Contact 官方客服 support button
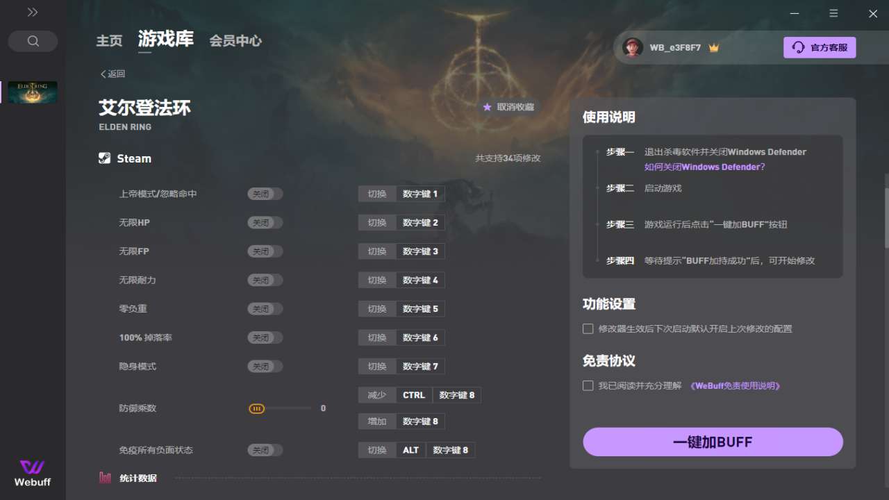This screenshot has height=500, width=889. point(820,48)
